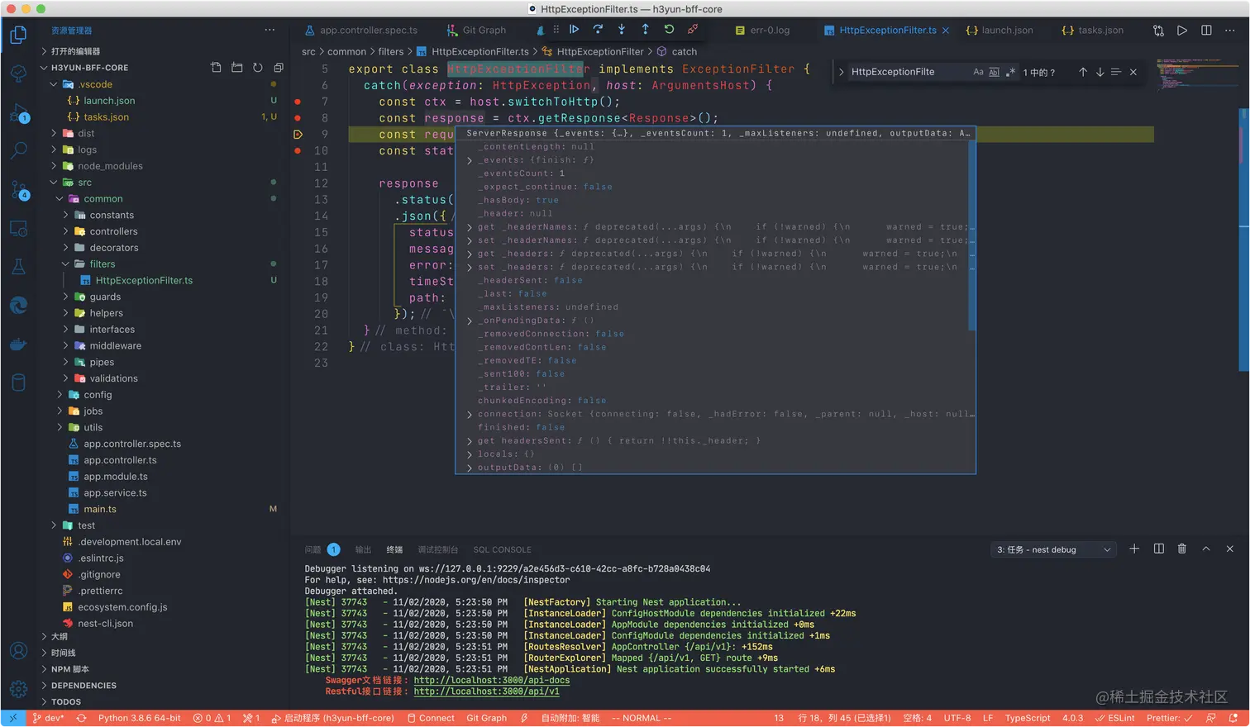Split the editor to the right
Screen dimensions: 1250x727
point(1206,31)
